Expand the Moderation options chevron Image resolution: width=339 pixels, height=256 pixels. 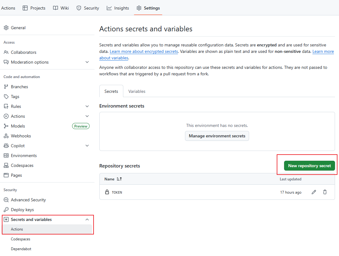click(87, 62)
